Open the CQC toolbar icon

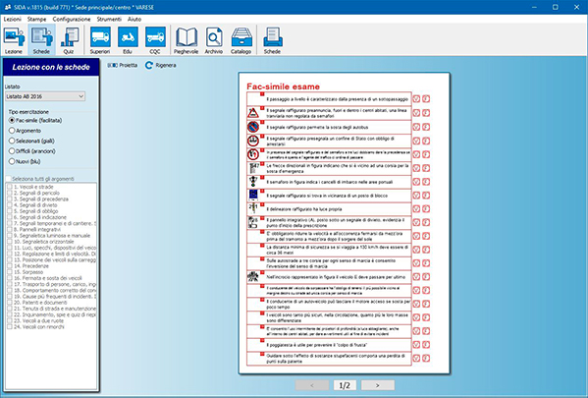pyautogui.click(x=155, y=40)
